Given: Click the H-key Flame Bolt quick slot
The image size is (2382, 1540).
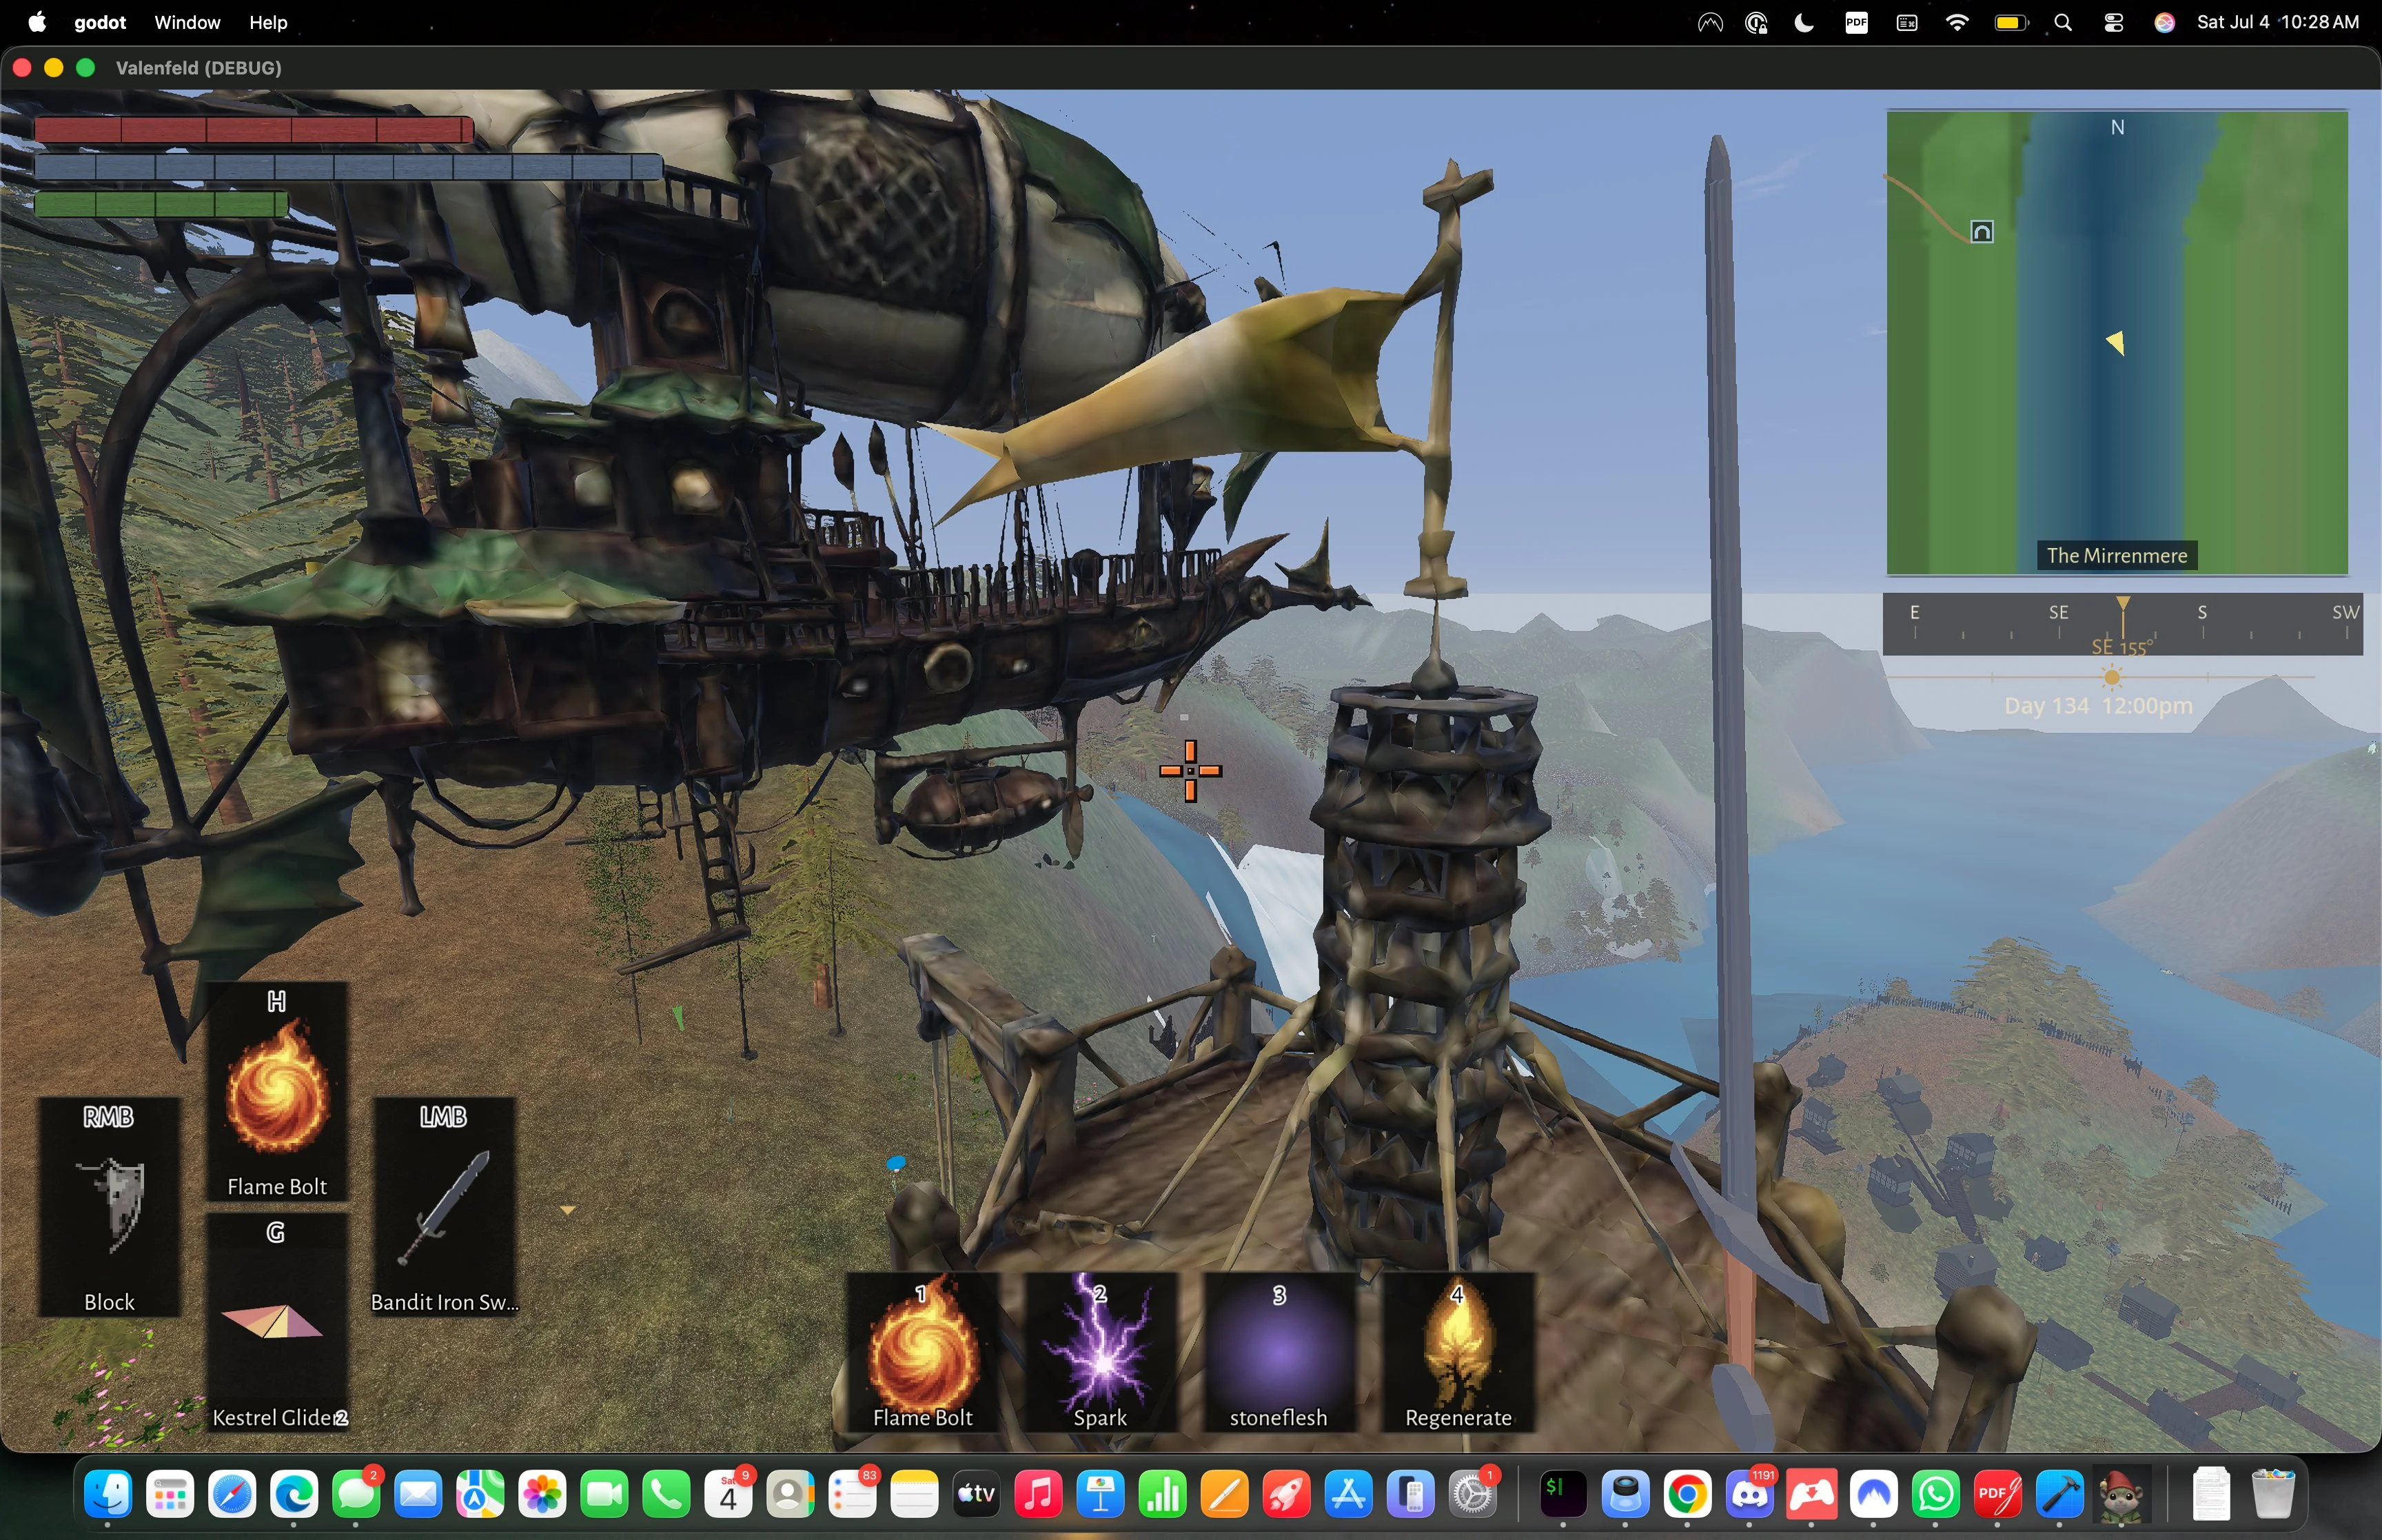Looking at the screenshot, I should click(x=277, y=1091).
